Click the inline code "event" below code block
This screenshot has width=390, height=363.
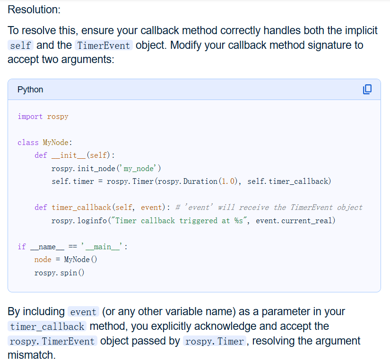point(83,312)
